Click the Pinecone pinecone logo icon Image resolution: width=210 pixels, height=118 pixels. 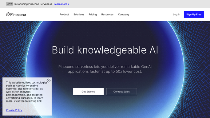click(x=8, y=14)
